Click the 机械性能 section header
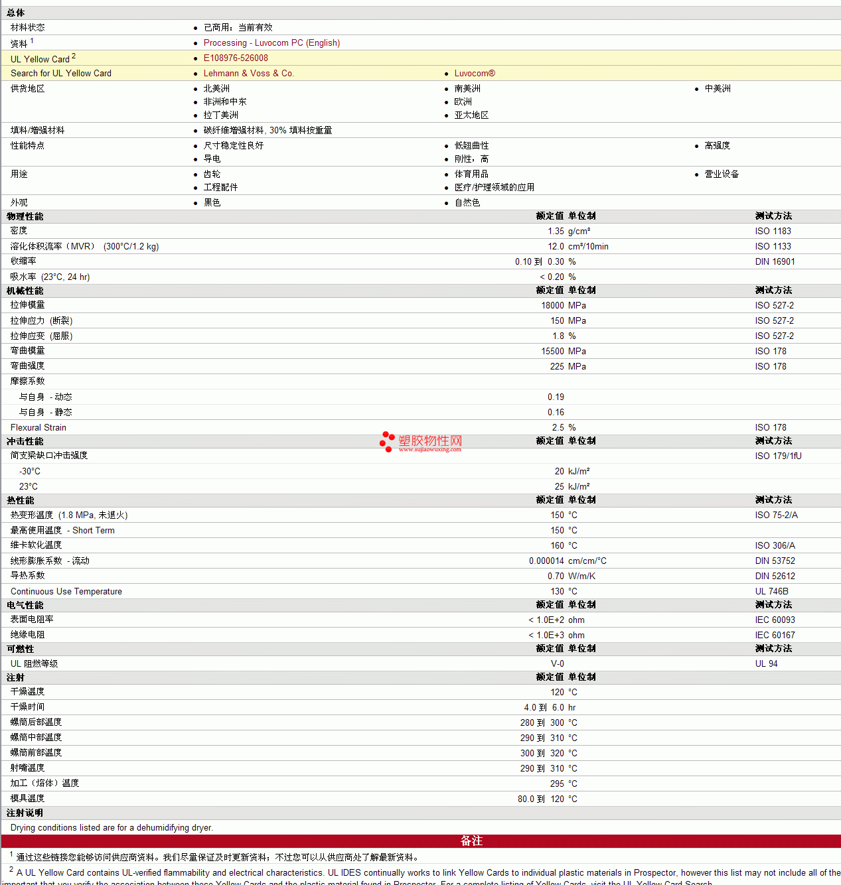The height and width of the screenshot is (885, 841). point(25,291)
